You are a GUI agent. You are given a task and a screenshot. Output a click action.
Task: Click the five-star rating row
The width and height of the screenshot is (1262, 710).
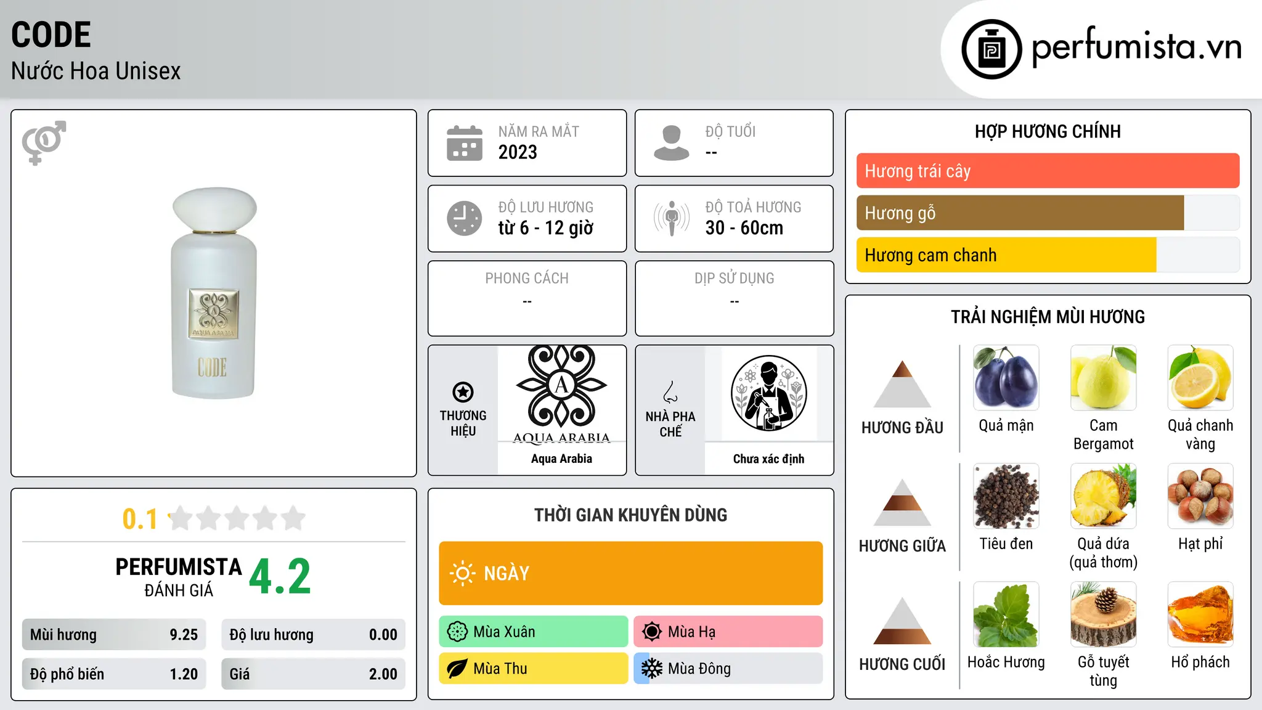coord(237,518)
